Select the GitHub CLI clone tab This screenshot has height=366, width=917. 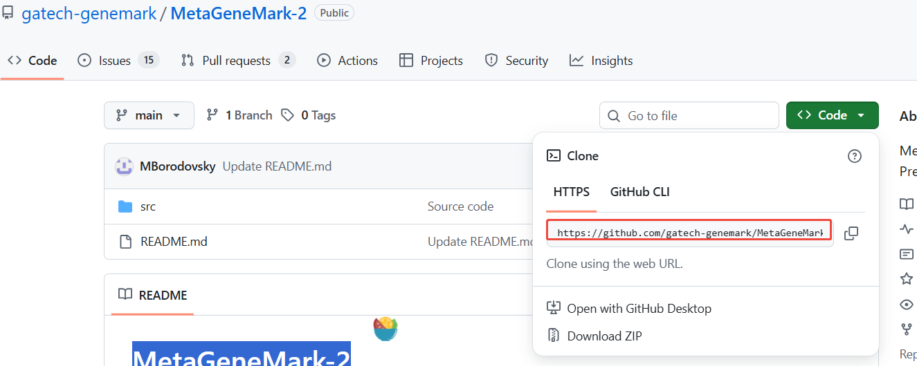coord(640,192)
